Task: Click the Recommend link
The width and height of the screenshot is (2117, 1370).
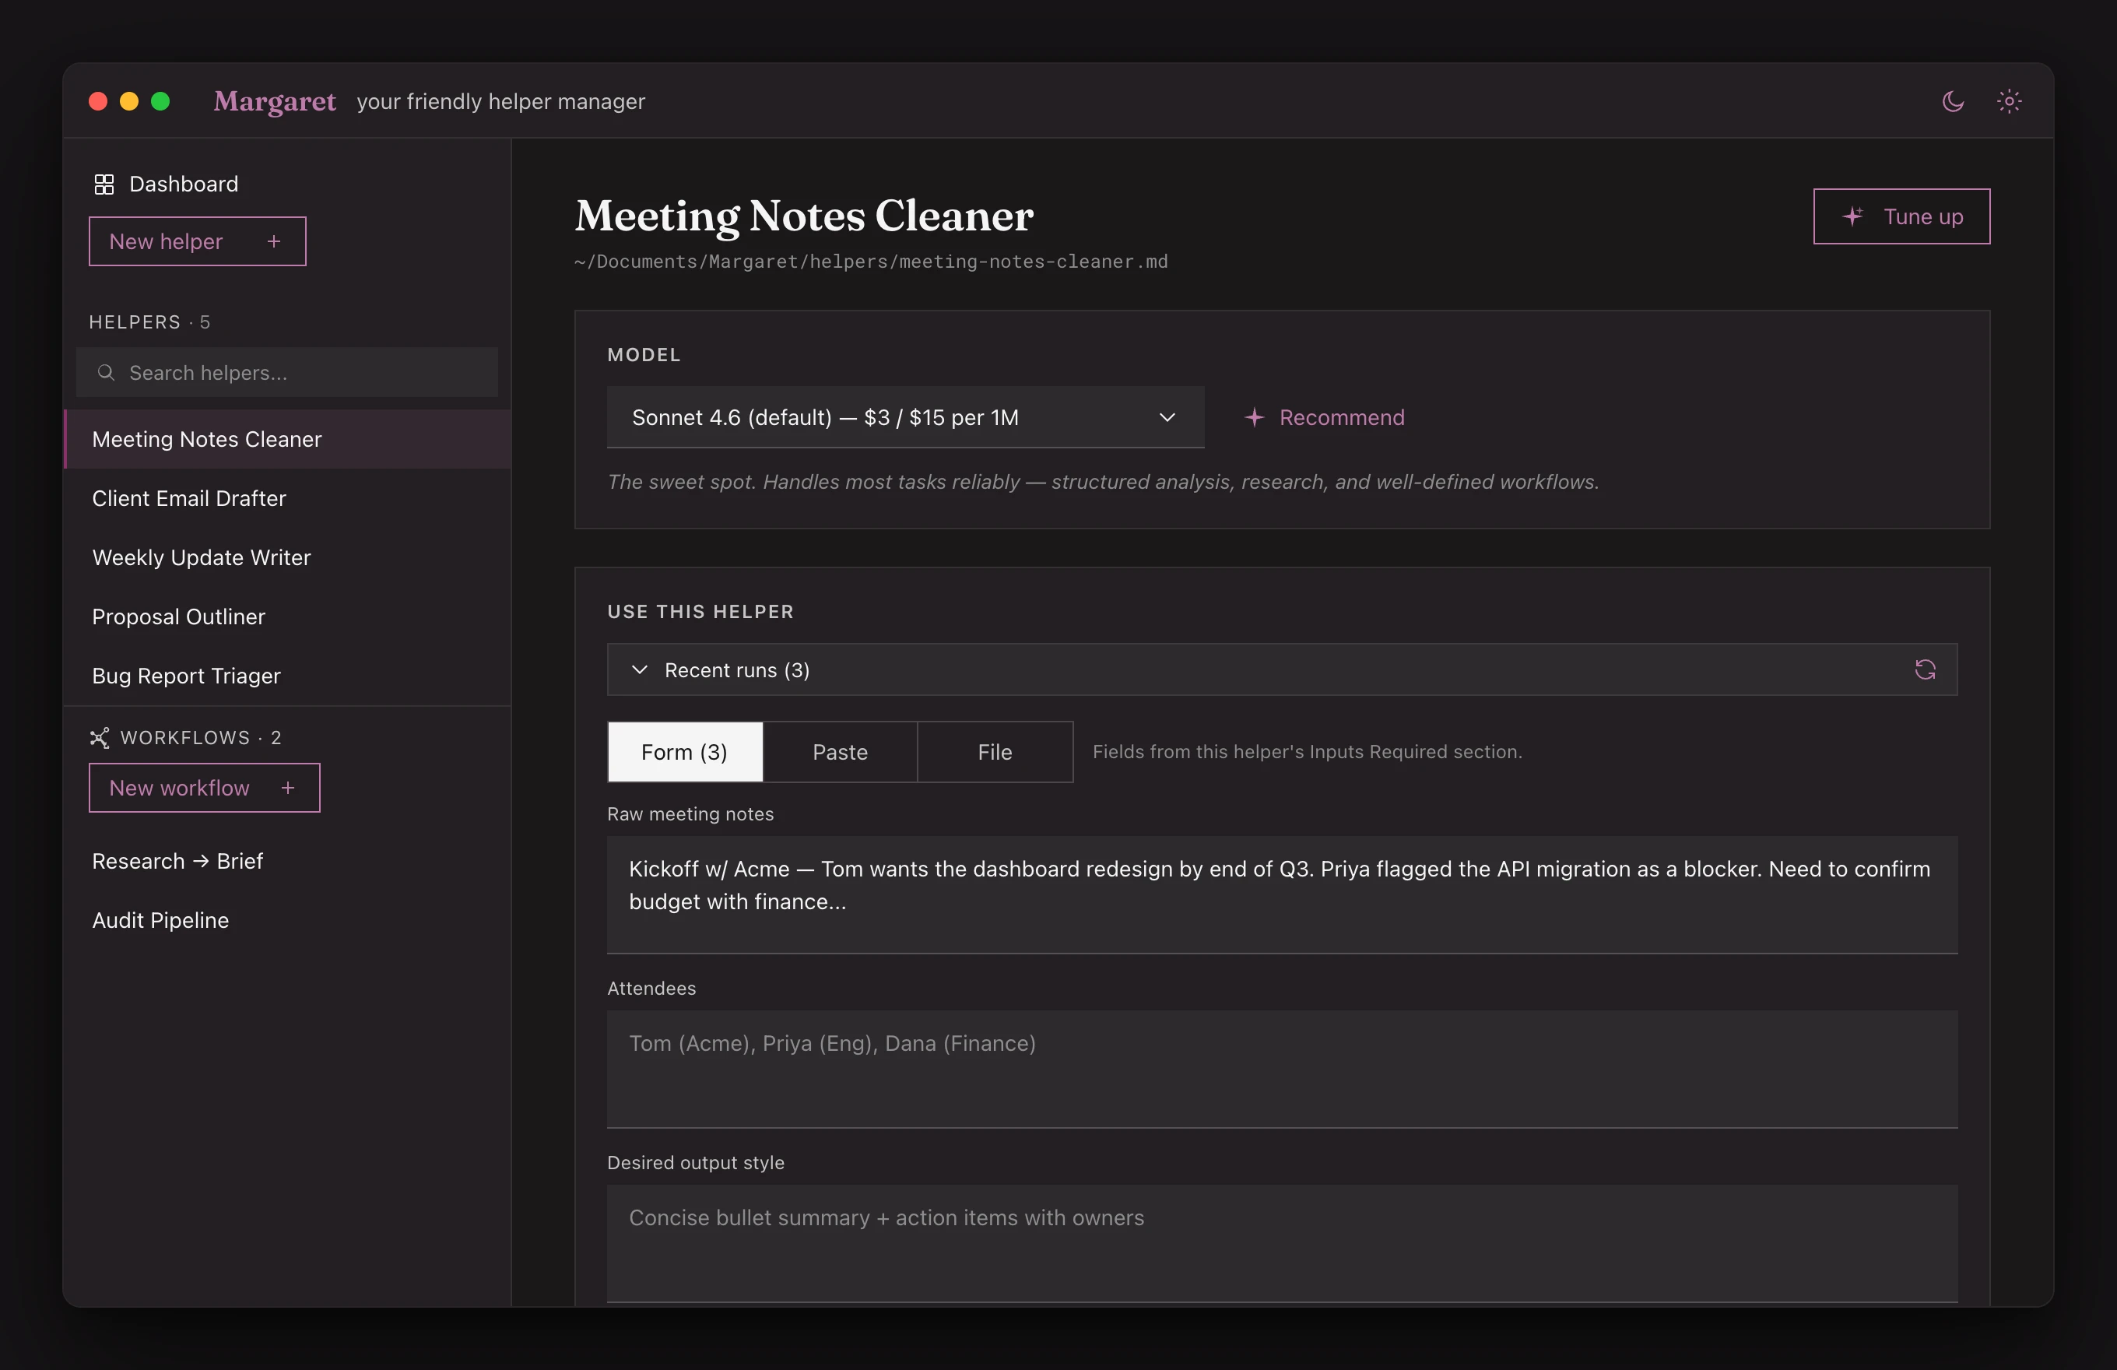Action: coord(1325,417)
